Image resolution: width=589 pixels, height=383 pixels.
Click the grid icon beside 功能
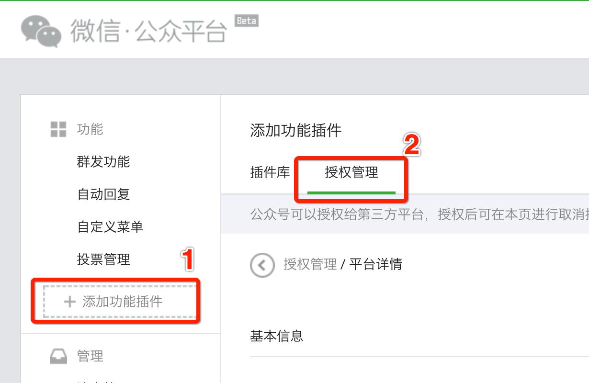(57, 128)
